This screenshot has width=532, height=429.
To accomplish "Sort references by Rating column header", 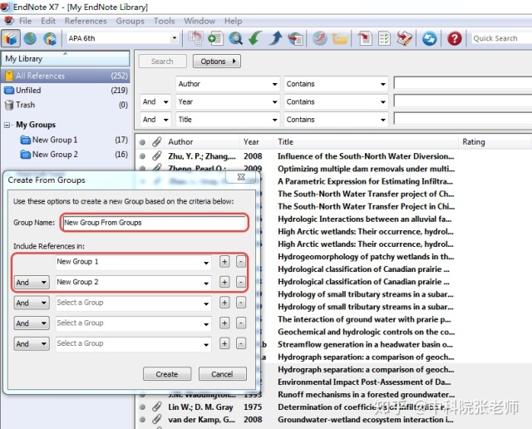I will tap(495, 142).
